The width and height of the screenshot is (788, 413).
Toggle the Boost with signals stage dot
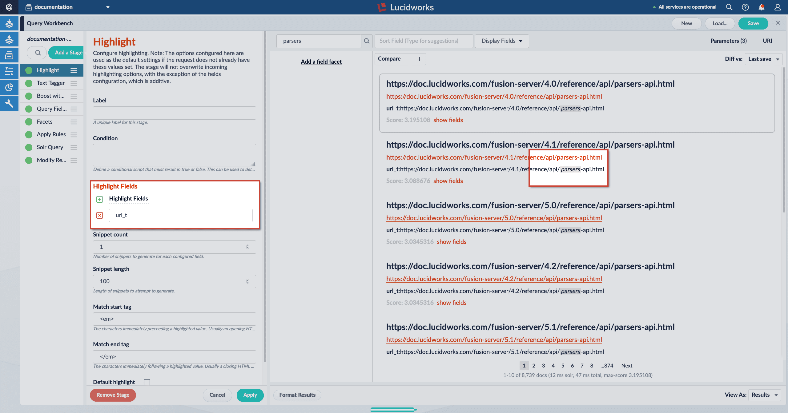tap(29, 96)
